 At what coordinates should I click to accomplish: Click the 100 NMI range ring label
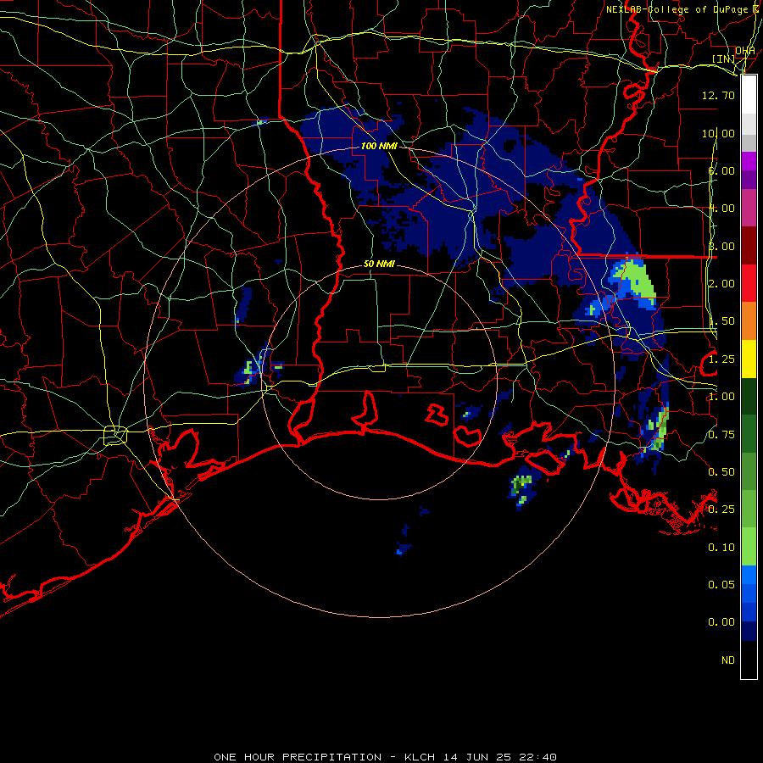coord(379,146)
